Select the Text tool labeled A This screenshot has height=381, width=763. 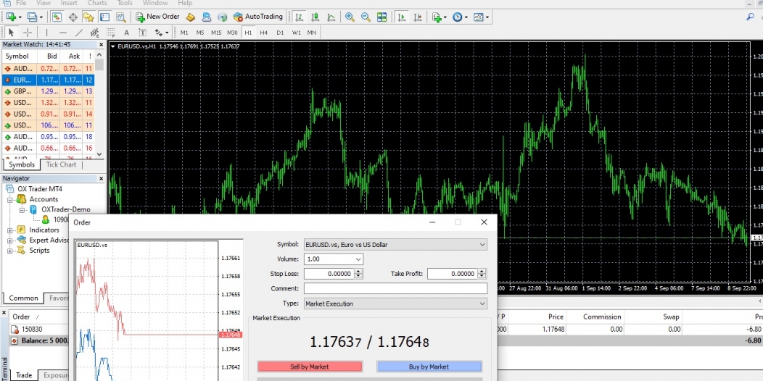point(126,33)
